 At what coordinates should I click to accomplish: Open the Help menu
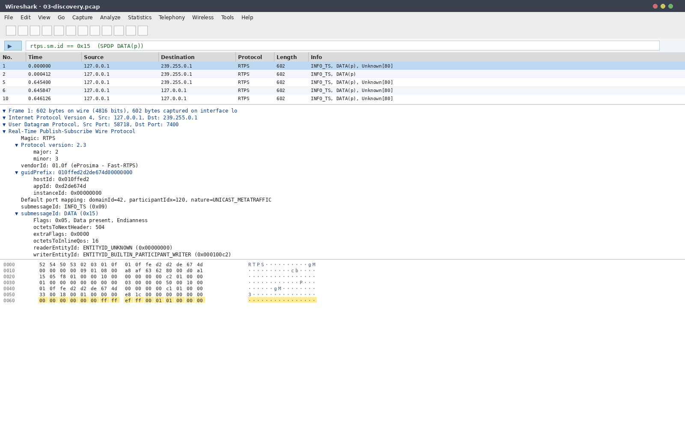[x=247, y=18]
